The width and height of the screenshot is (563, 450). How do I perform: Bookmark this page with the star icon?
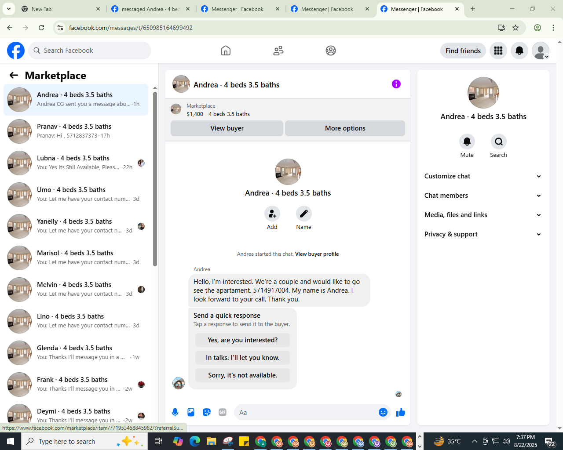pyautogui.click(x=515, y=28)
